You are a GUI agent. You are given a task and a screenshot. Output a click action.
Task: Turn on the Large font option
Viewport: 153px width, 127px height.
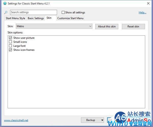coord(10,46)
